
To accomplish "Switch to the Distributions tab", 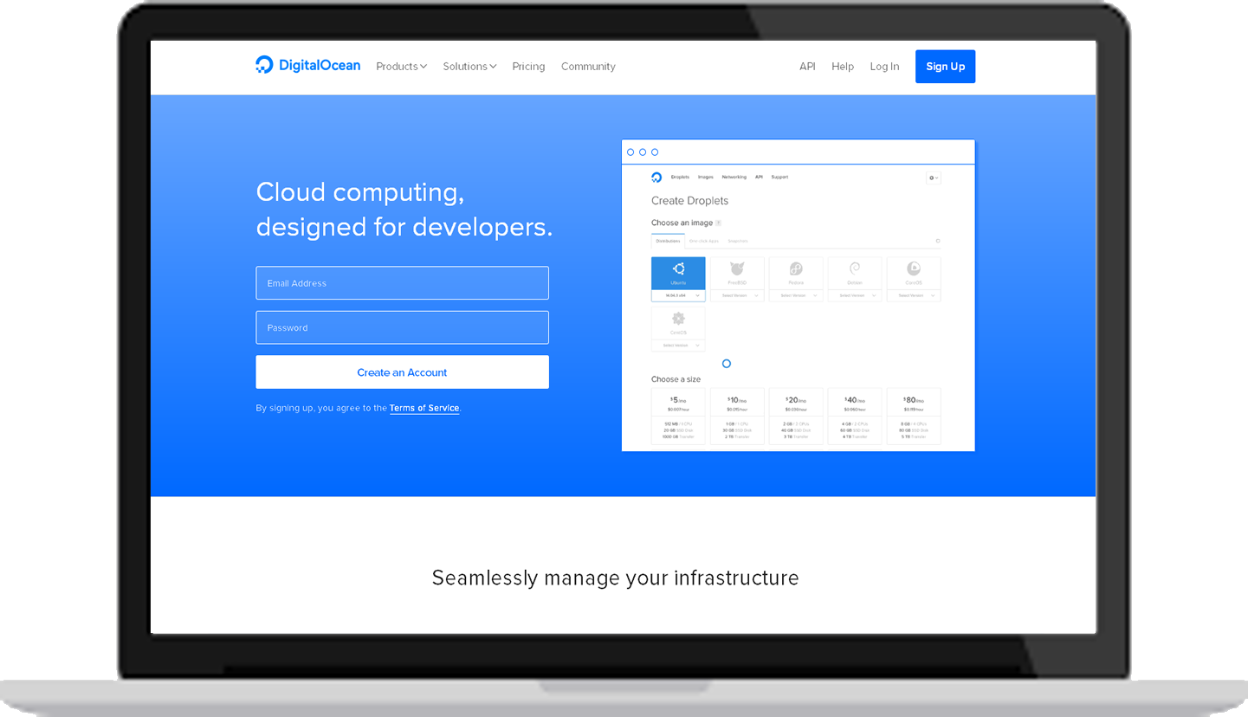I will click(668, 241).
